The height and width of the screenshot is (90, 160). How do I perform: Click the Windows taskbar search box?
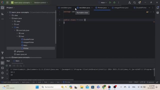54,87
